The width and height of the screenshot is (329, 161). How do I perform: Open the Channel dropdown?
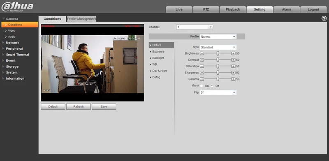click(195, 27)
